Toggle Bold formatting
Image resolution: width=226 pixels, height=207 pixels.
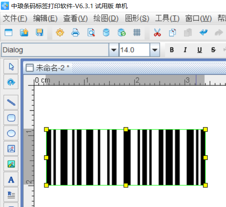172,50
